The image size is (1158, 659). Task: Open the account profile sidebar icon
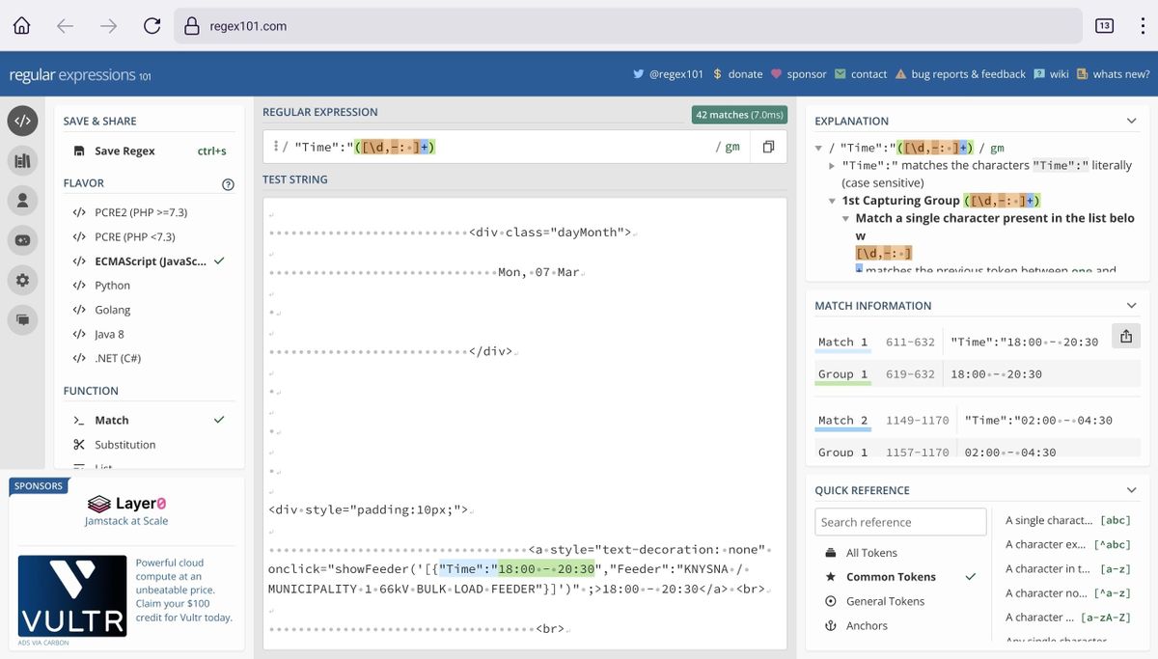[x=22, y=200]
